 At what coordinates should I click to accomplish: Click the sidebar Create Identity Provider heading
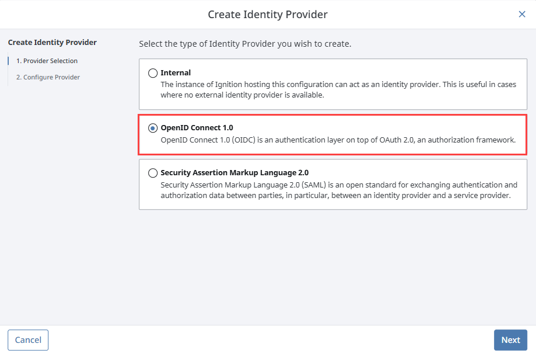[52, 43]
